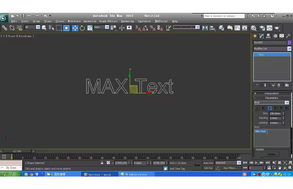Select the Select and Move tool

pos(75,28)
